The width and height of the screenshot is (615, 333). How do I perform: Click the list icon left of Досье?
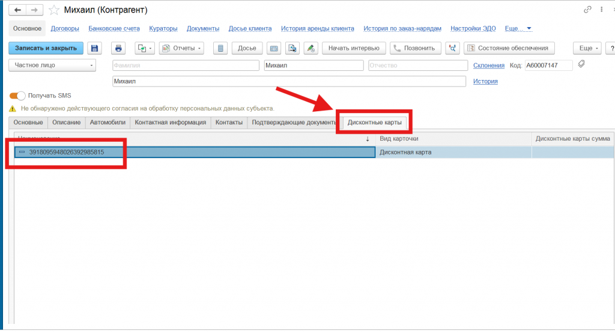[x=220, y=48]
